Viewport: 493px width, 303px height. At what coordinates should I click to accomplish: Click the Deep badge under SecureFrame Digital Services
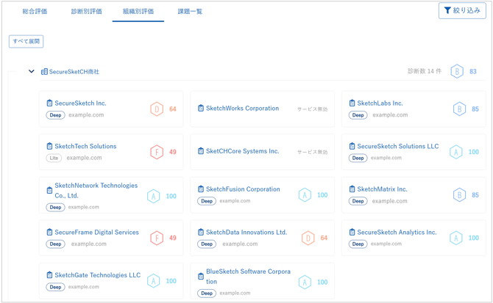(55, 244)
